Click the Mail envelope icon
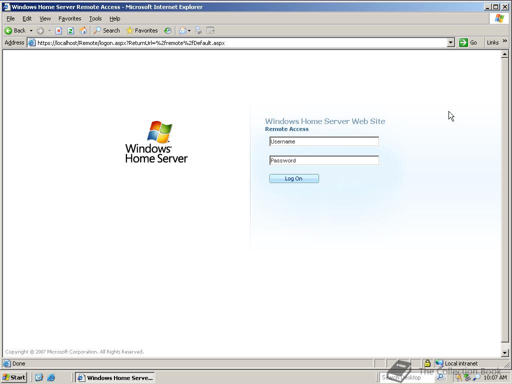512x384 pixels. 182,30
